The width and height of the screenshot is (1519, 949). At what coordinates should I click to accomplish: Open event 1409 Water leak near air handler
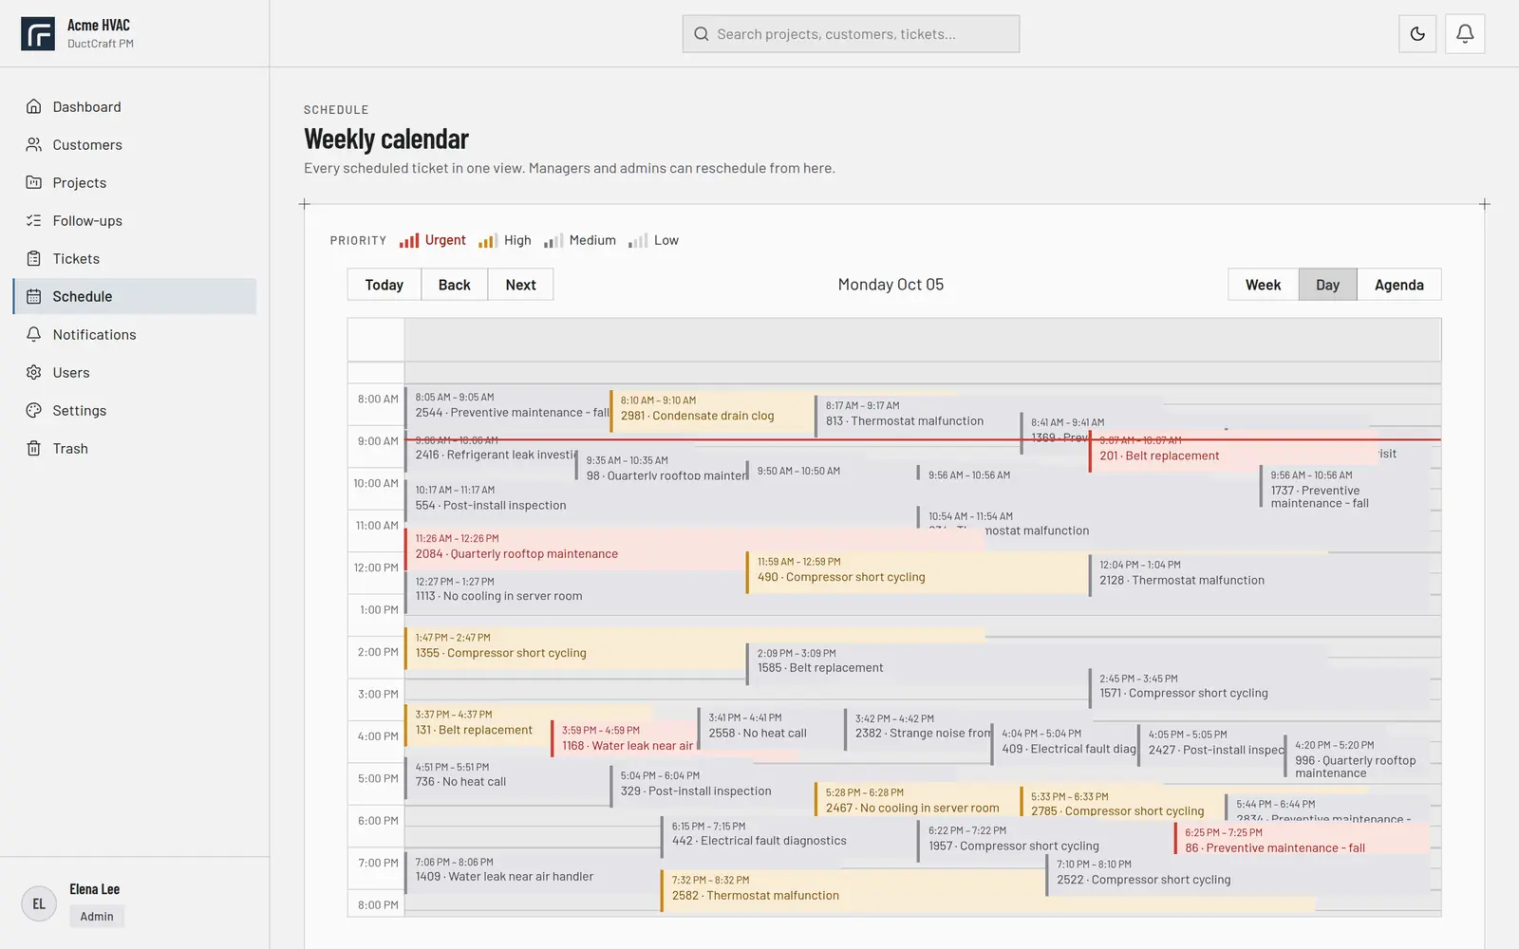pos(532,873)
